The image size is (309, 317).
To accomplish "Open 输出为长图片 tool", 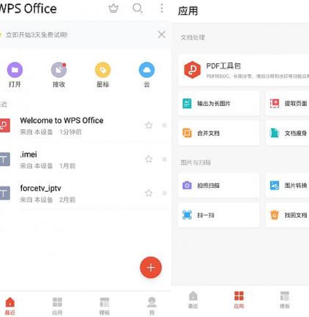I will pyautogui.click(x=219, y=103).
